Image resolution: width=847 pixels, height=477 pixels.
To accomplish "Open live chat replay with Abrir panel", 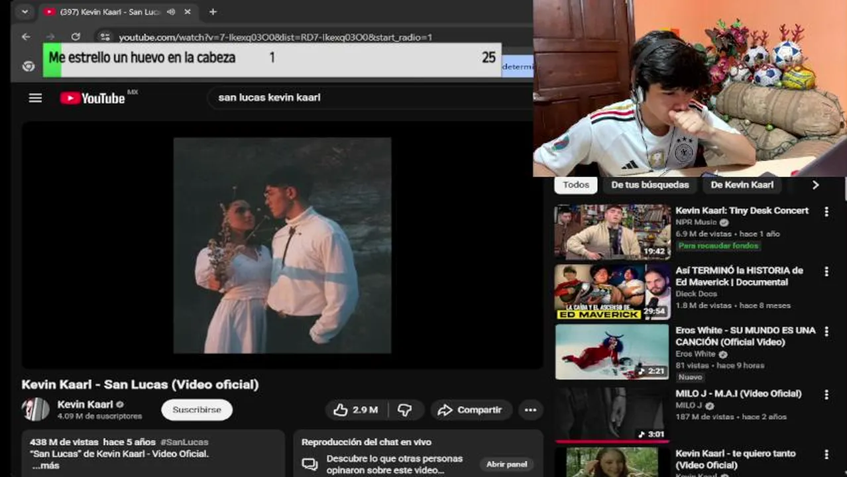I will coord(506,464).
